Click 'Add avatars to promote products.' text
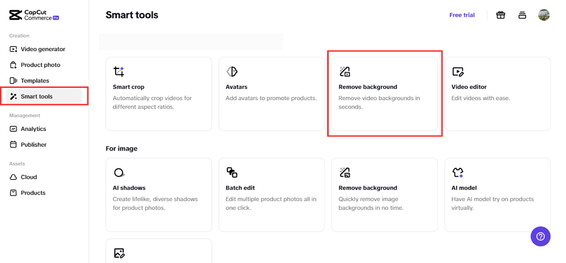The image size is (566, 263). [271, 98]
